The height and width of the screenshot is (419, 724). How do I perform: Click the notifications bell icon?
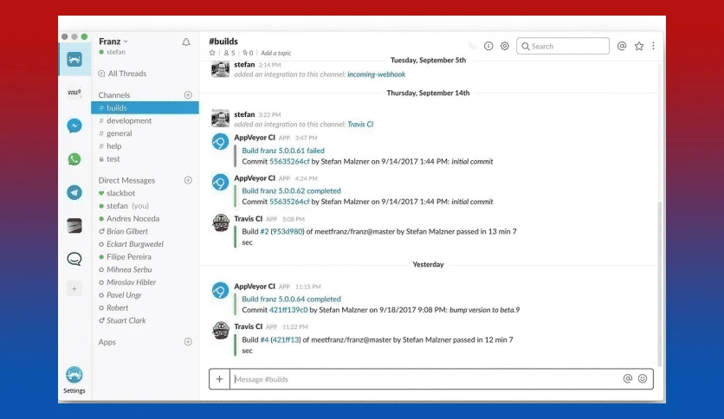coord(186,42)
